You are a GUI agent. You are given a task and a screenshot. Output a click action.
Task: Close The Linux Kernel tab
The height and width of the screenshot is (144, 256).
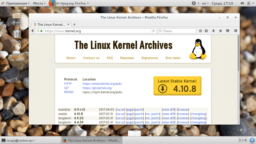(x=68, y=24)
